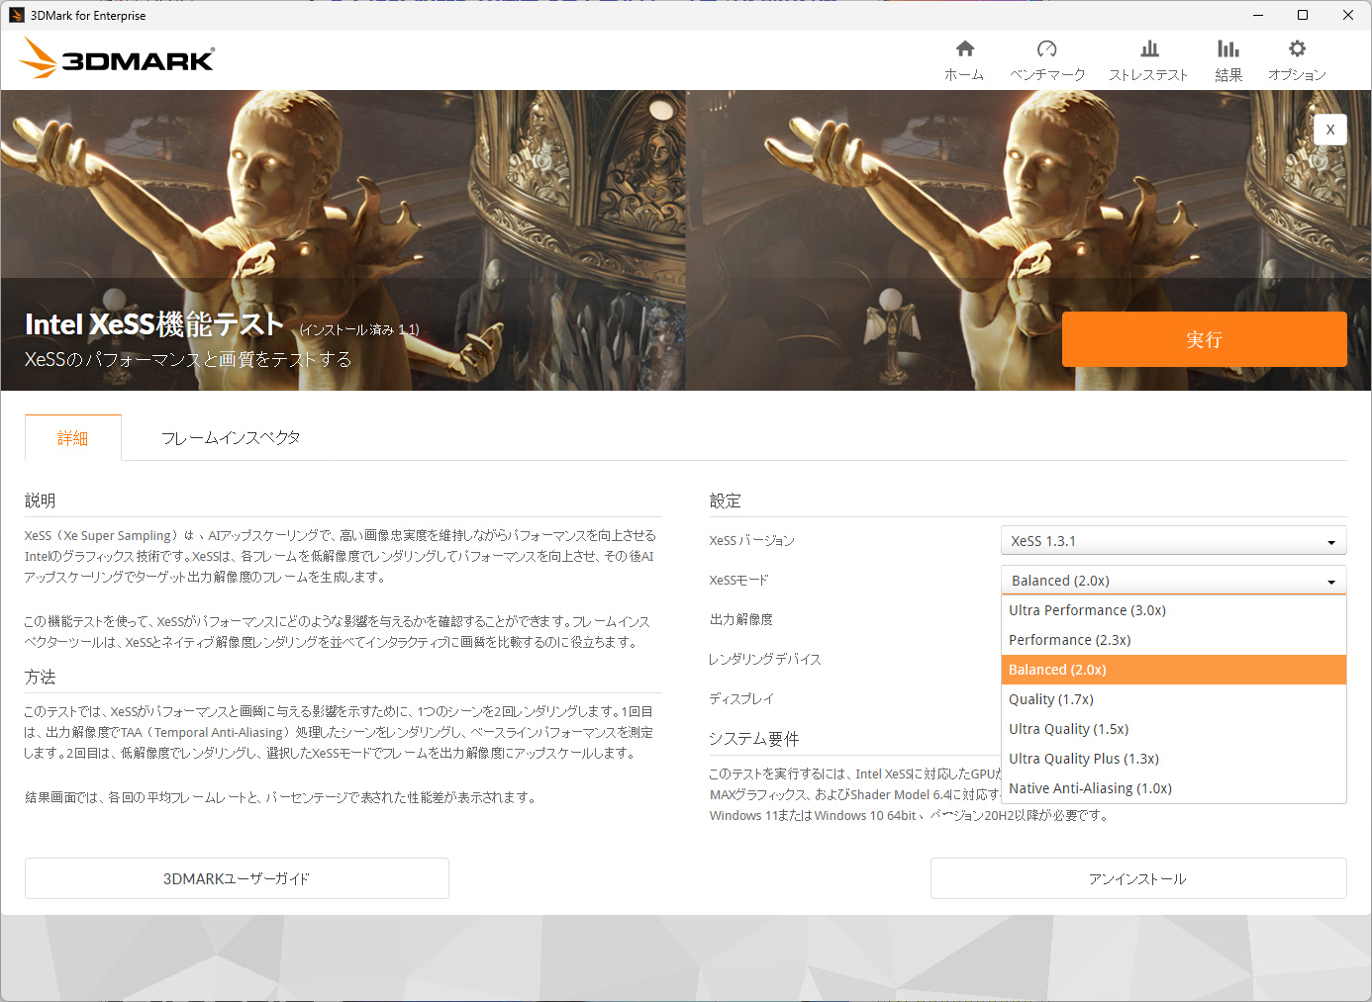Close the XeSS test detail panel with X
Image resolution: width=1372 pixels, height=1002 pixels.
click(x=1330, y=130)
